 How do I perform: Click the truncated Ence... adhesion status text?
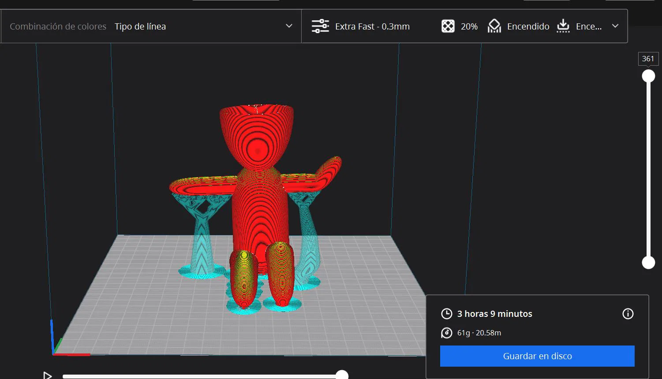tap(589, 26)
